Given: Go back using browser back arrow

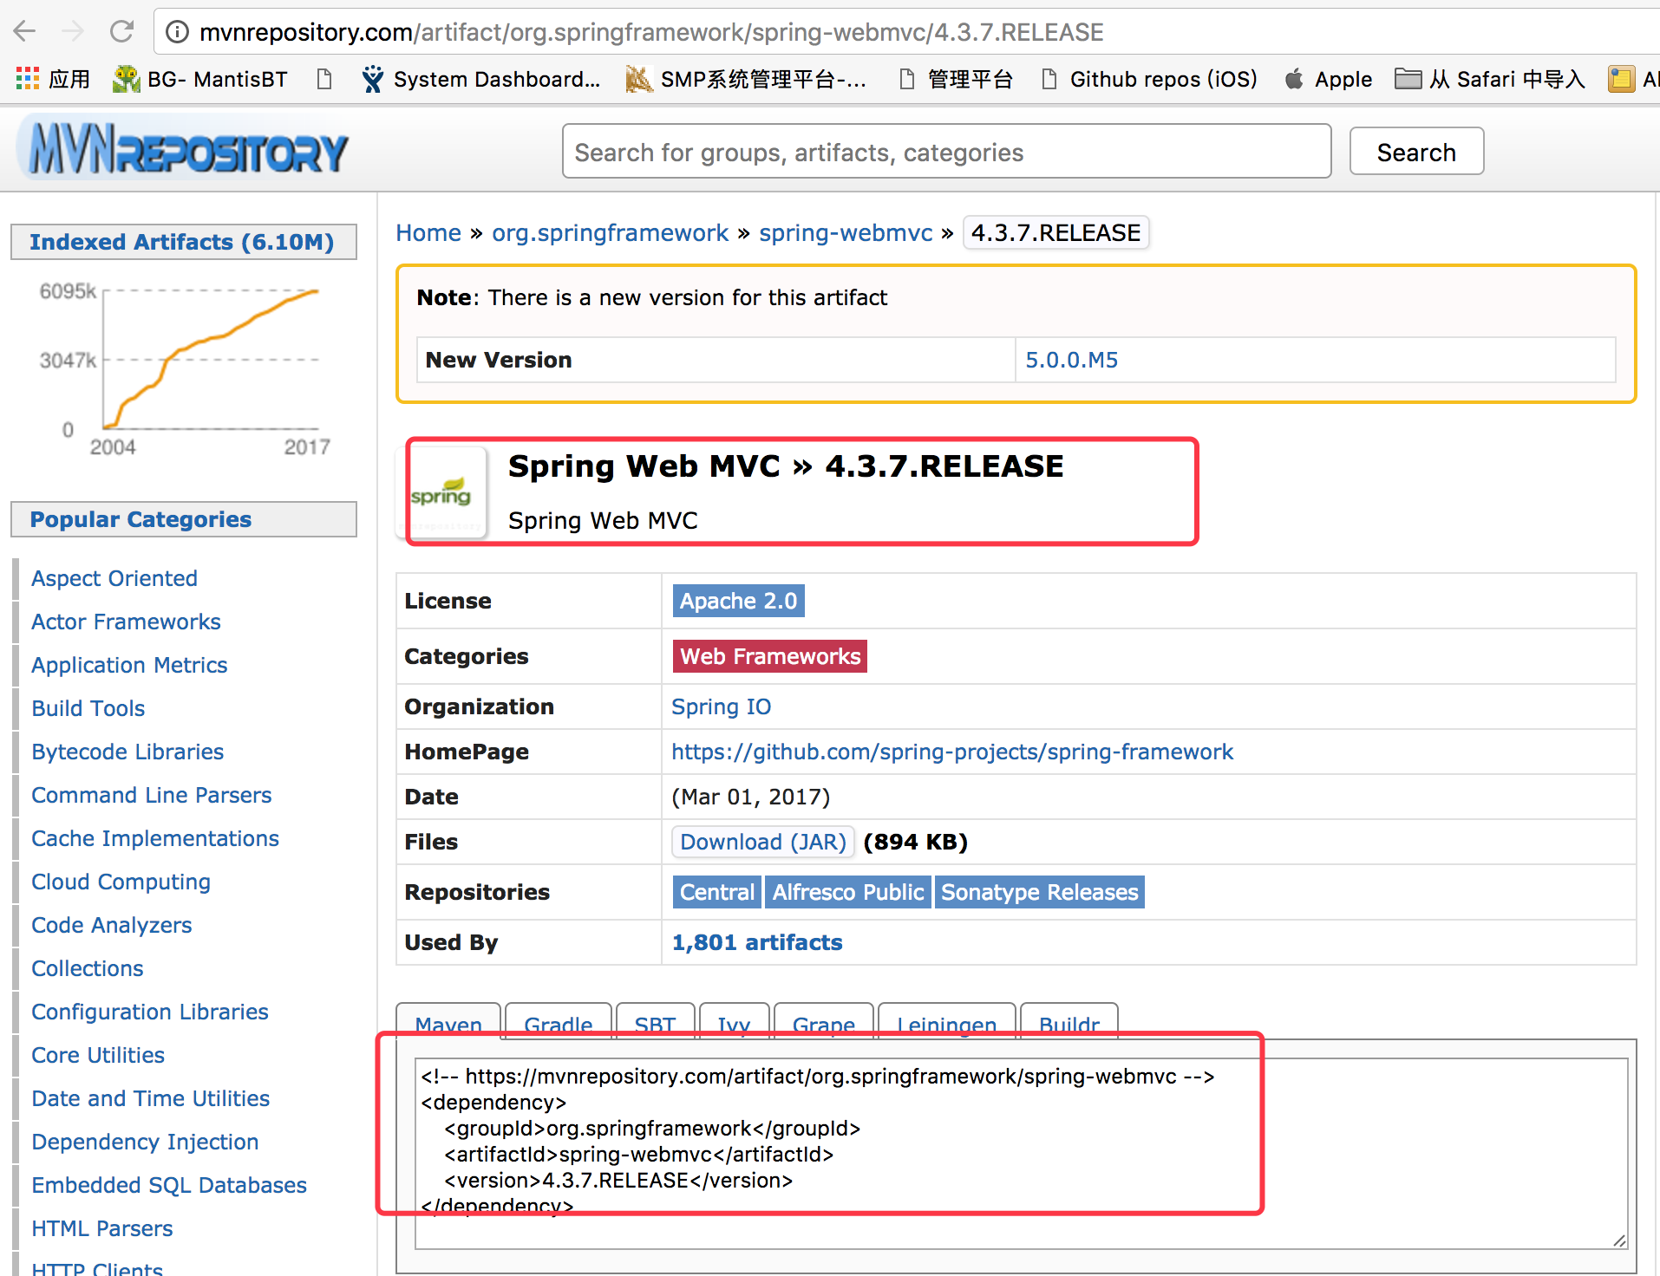Looking at the screenshot, I should [x=25, y=32].
